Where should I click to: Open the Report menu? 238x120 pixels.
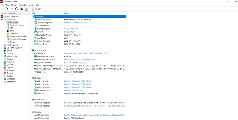[14, 5]
